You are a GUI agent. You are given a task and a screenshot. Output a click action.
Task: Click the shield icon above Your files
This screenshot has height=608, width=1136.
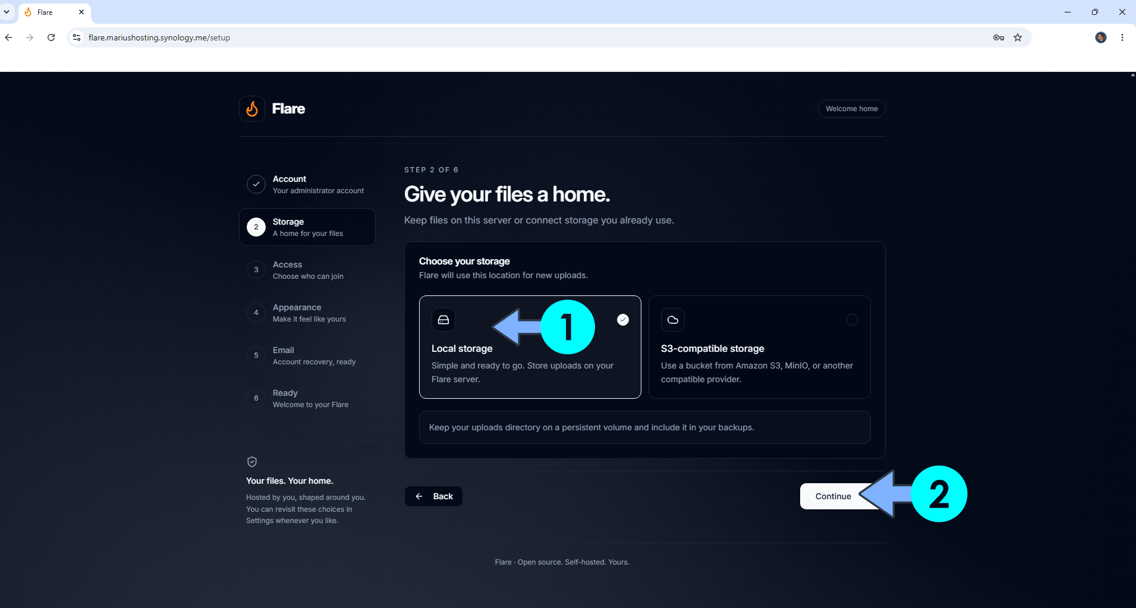pyautogui.click(x=252, y=462)
